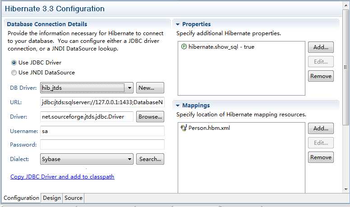Open Copy JDBC Driver and add to classpath link

(x=62, y=177)
